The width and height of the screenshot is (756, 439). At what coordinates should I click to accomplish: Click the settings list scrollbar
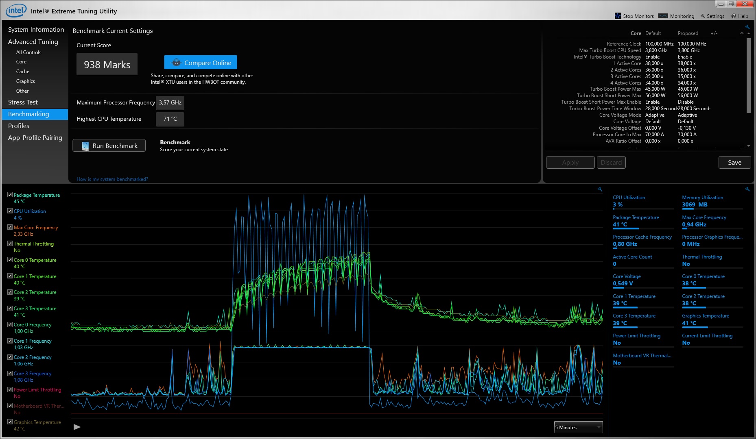coord(749,76)
